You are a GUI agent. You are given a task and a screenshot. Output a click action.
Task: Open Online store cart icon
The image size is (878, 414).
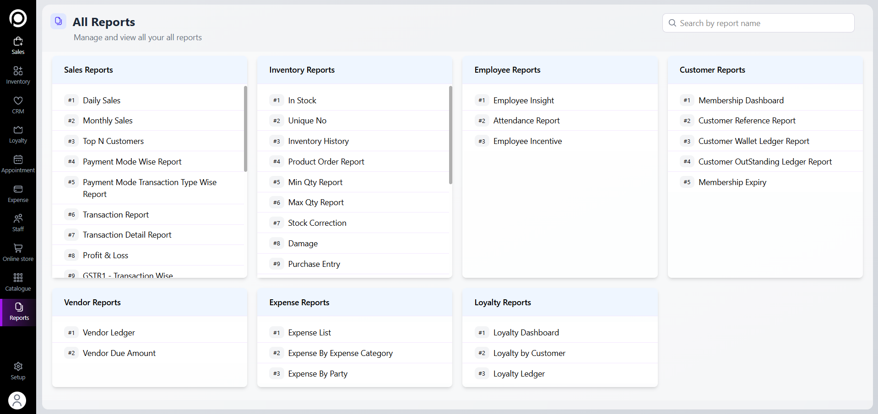pyautogui.click(x=18, y=249)
